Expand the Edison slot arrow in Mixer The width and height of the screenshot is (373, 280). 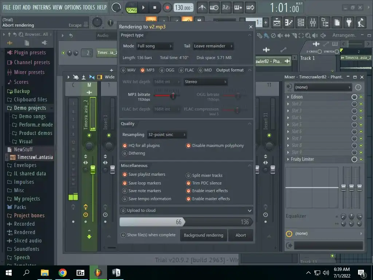point(288,97)
